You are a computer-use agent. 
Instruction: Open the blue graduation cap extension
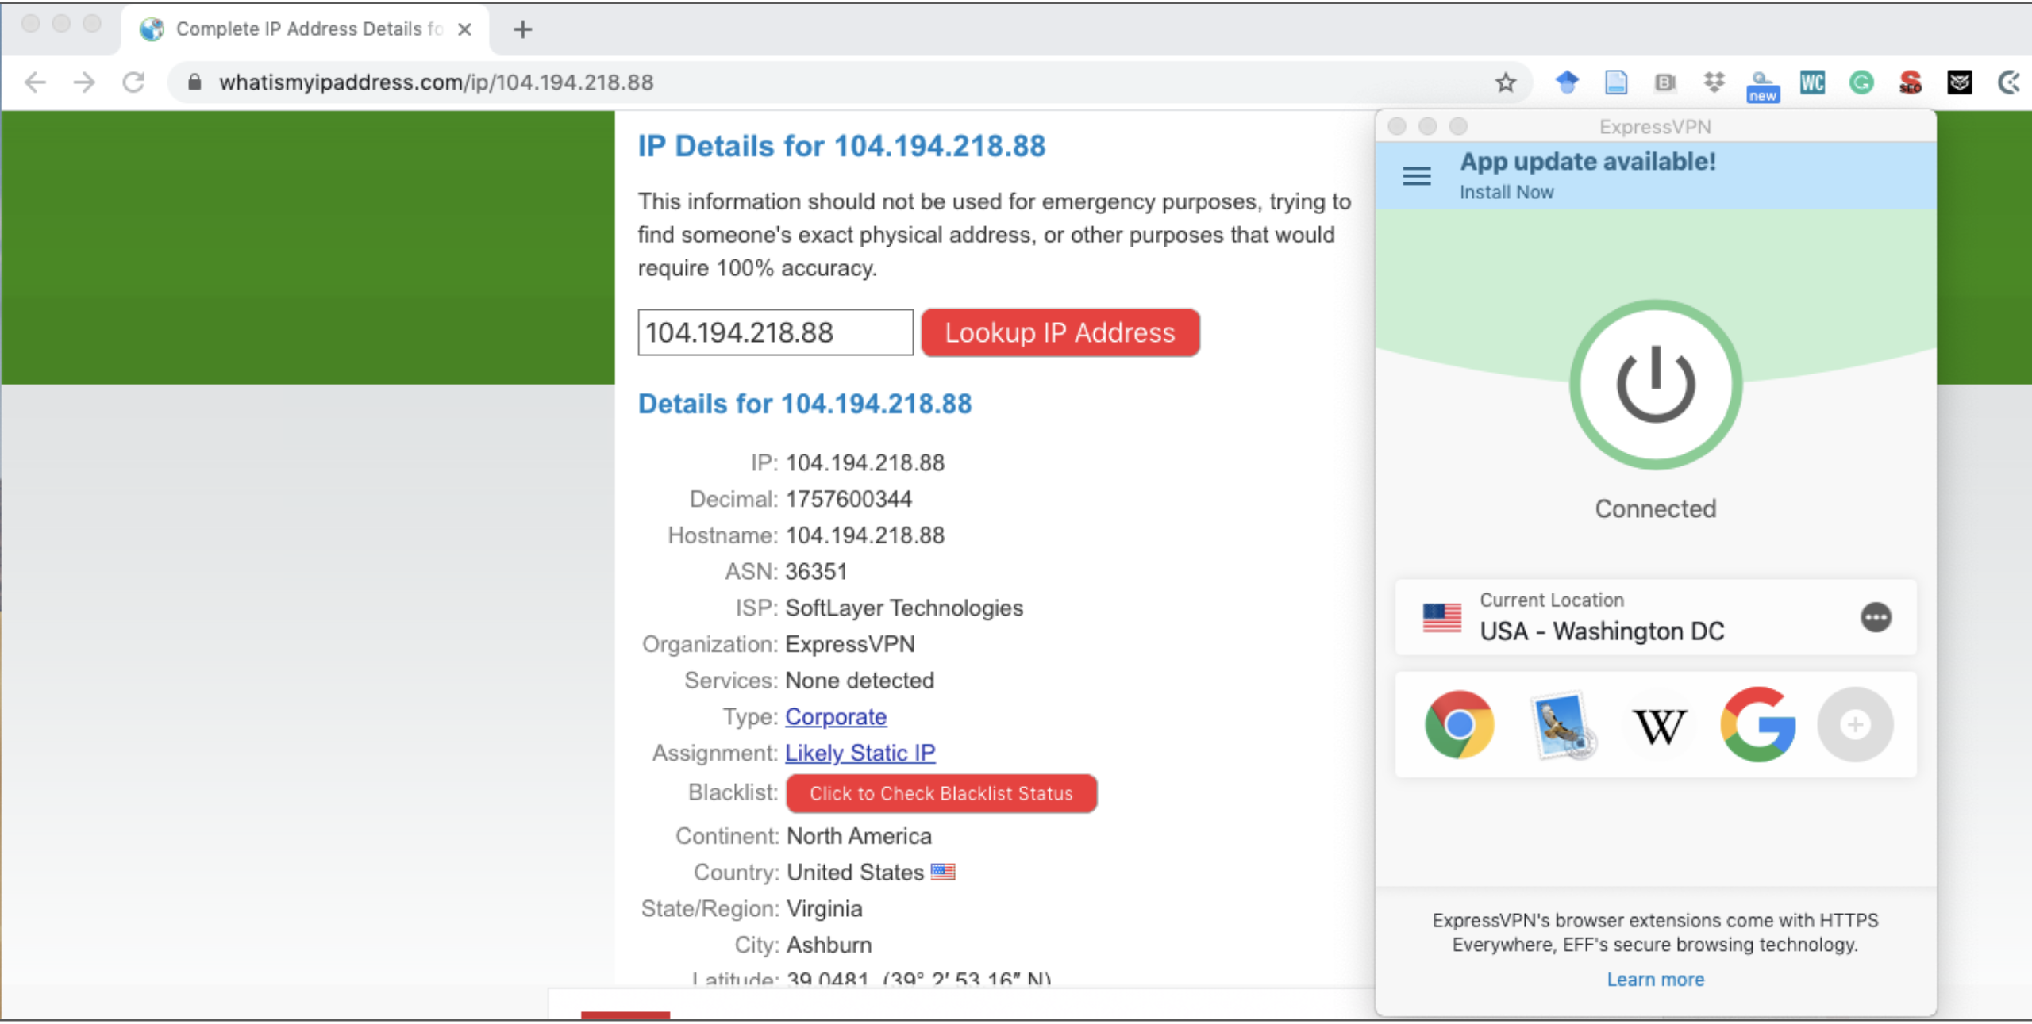coord(1567,82)
